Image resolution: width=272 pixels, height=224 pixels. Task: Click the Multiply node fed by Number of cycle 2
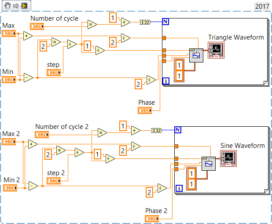102,133
